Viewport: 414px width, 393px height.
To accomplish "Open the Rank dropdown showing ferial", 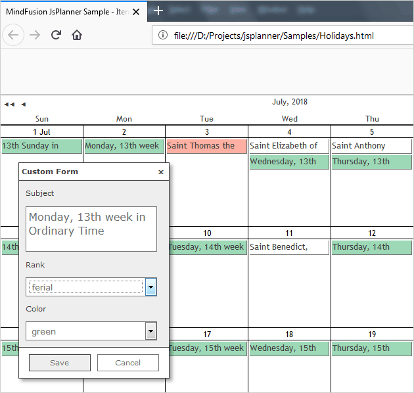I will coord(91,287).
